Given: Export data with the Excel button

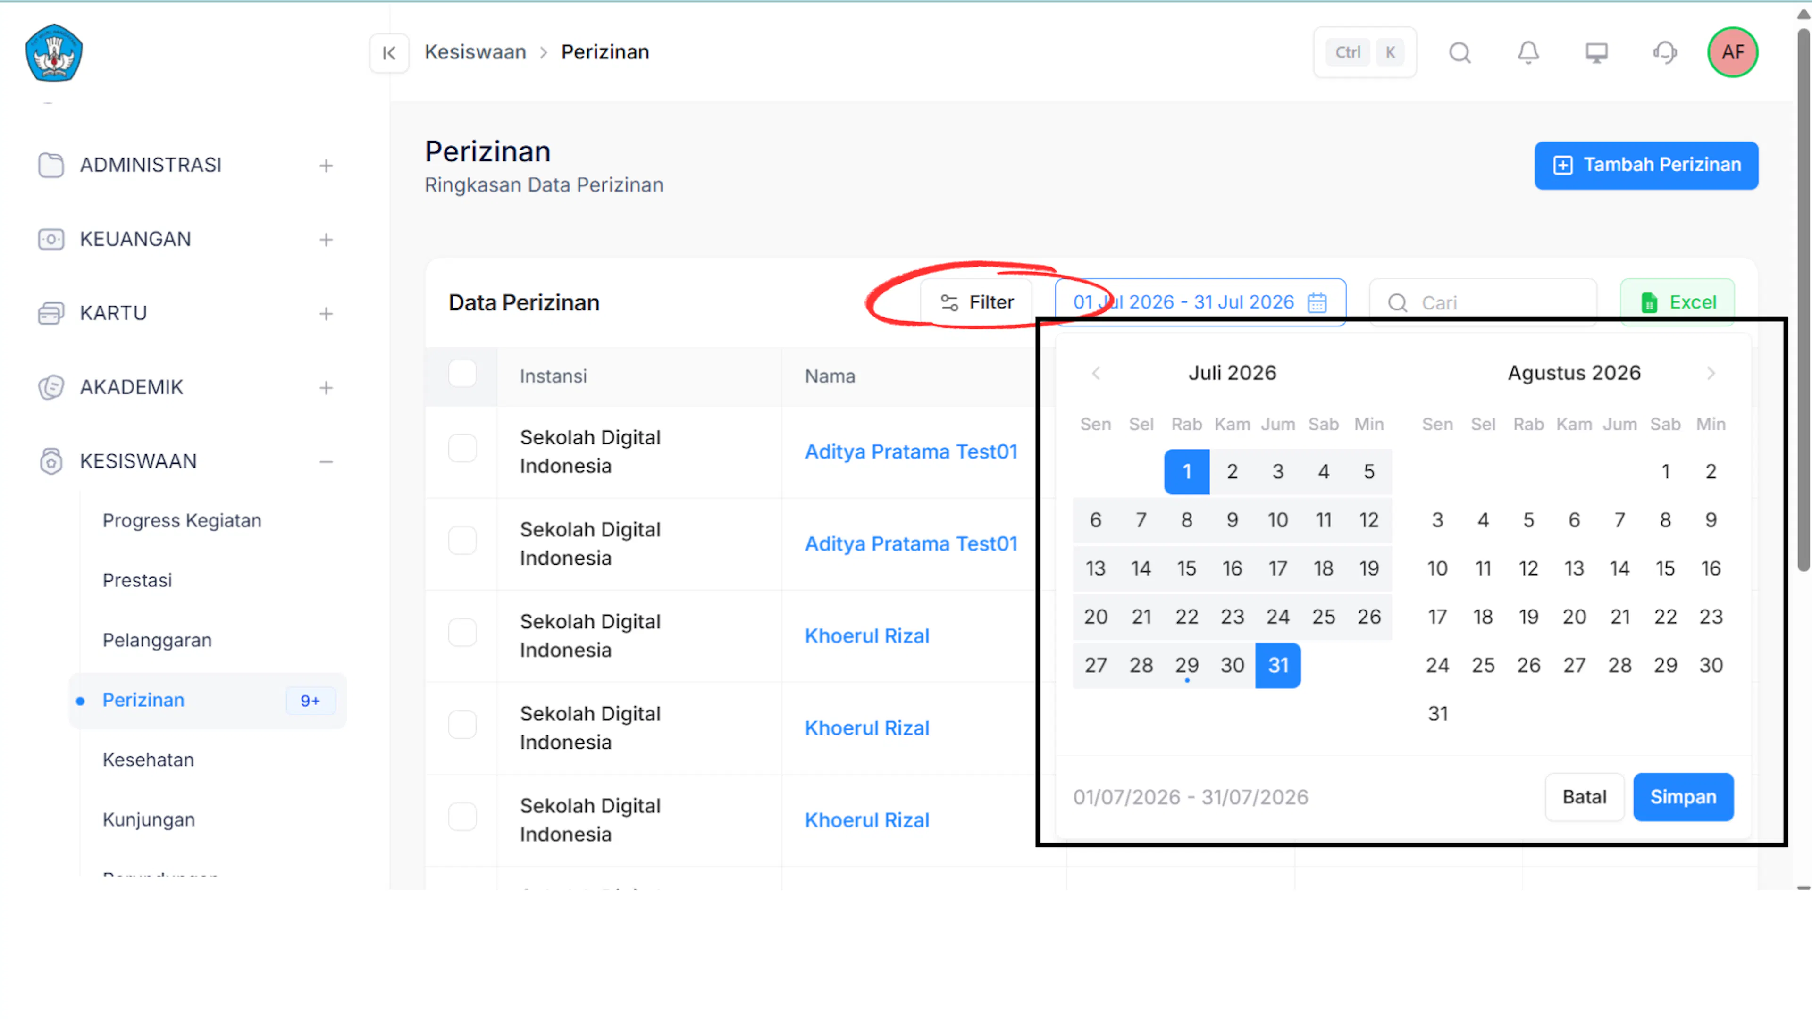Looking at the screenshot, I should coord(1678,302).
